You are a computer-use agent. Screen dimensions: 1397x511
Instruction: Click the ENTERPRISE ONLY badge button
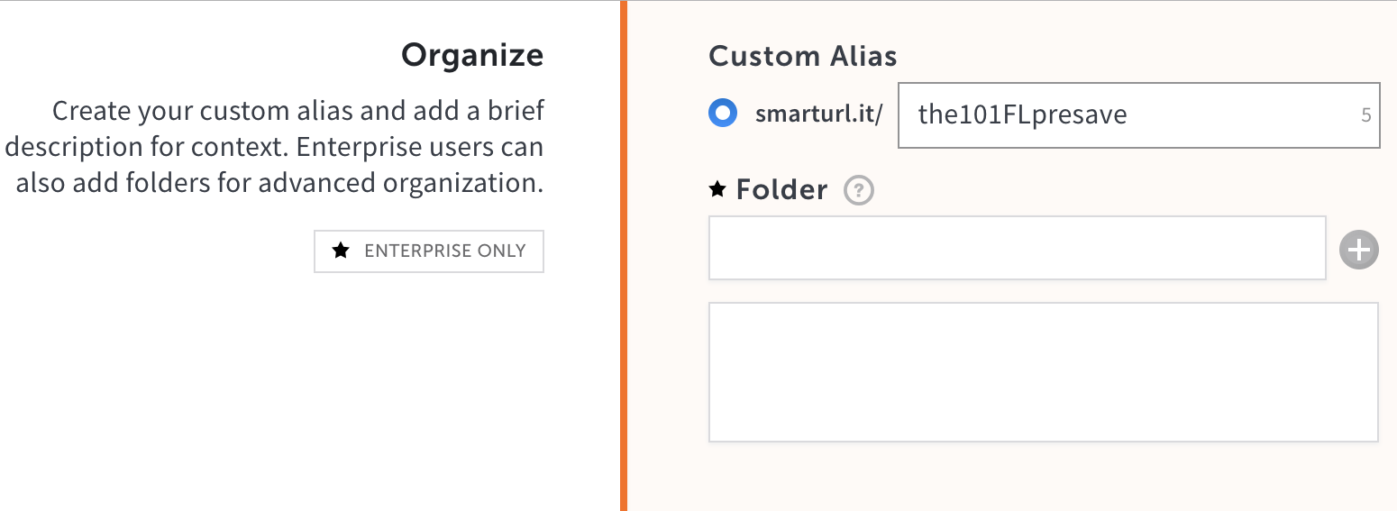coord(429,251)
